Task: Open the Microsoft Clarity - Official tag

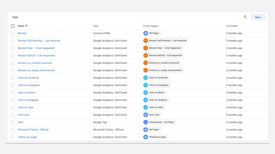Action: pyautogui.click(x=33, y=130)
